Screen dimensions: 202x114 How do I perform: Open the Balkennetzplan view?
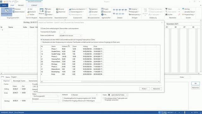(19, 12)
